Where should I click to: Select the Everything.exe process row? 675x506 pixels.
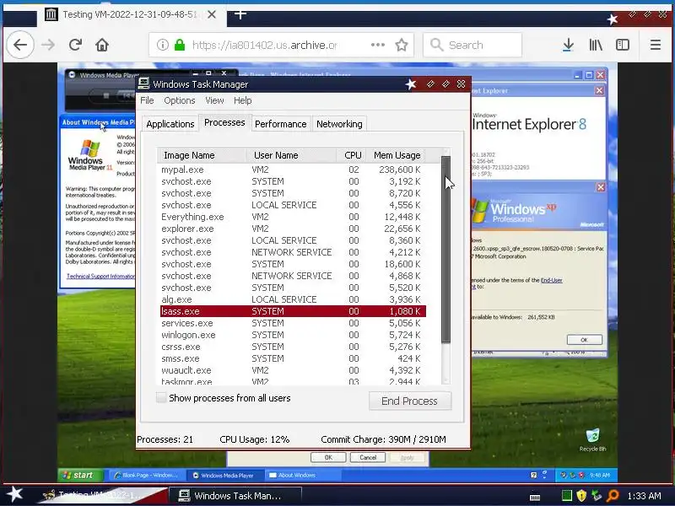click(x=293, y=217)
